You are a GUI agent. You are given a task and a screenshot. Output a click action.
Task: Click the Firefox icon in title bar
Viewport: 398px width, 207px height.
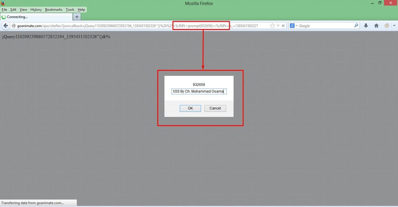3,3
